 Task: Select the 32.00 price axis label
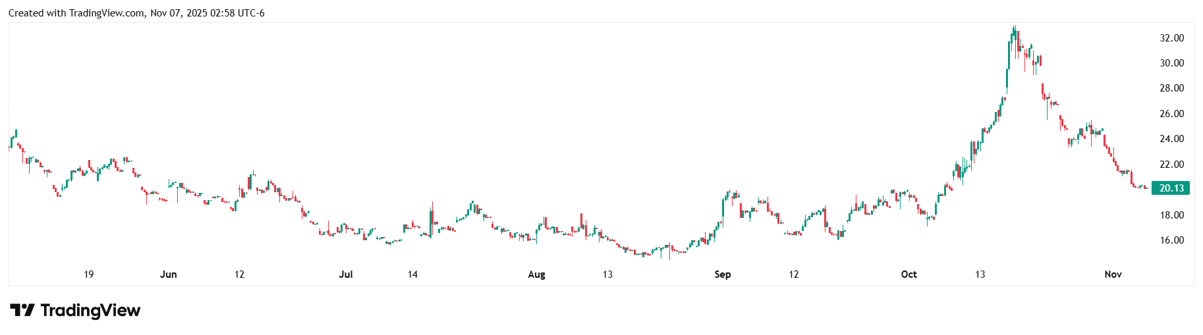point(1171,38)
